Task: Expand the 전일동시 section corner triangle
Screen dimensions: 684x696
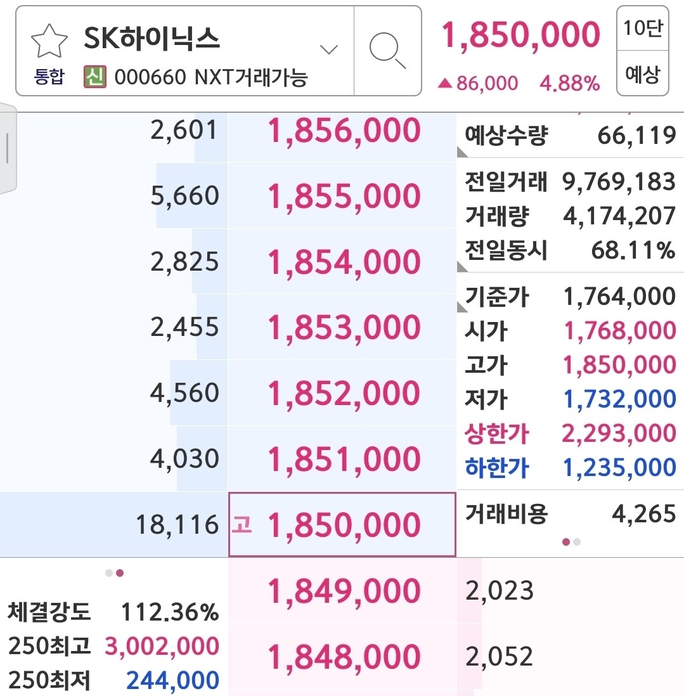Action: (462, 266)
